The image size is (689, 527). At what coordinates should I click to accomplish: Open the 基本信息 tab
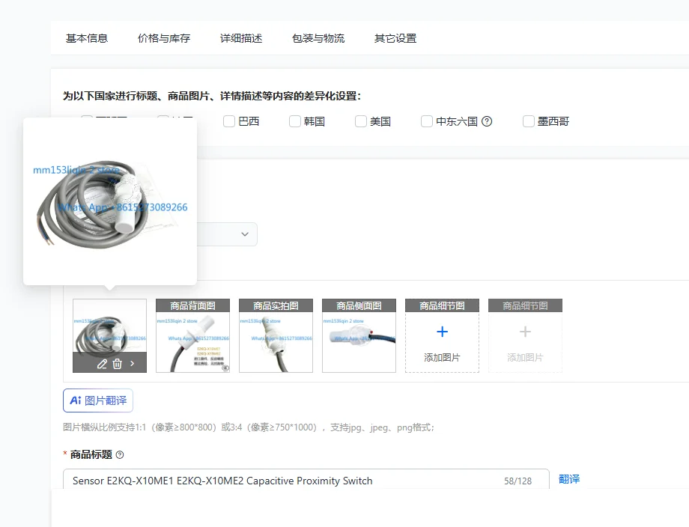pos(87,38)
